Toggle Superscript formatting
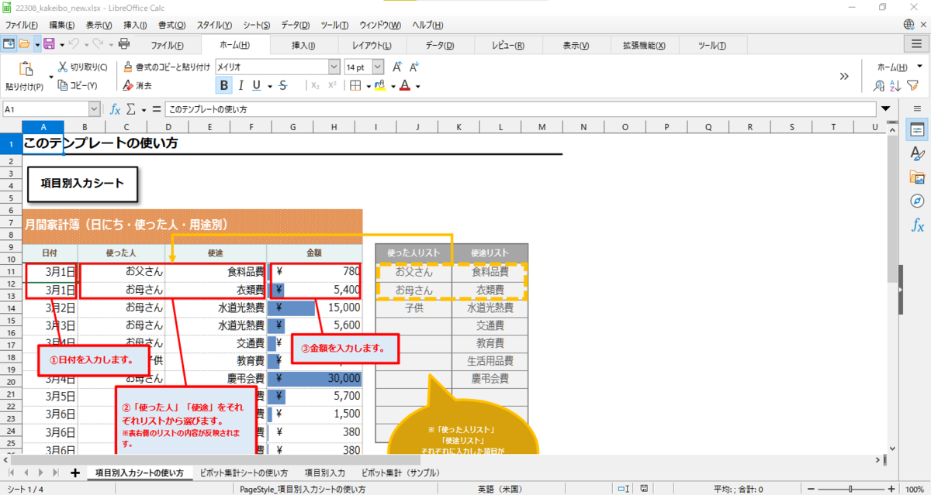931x495 pixels. point(332,86)
